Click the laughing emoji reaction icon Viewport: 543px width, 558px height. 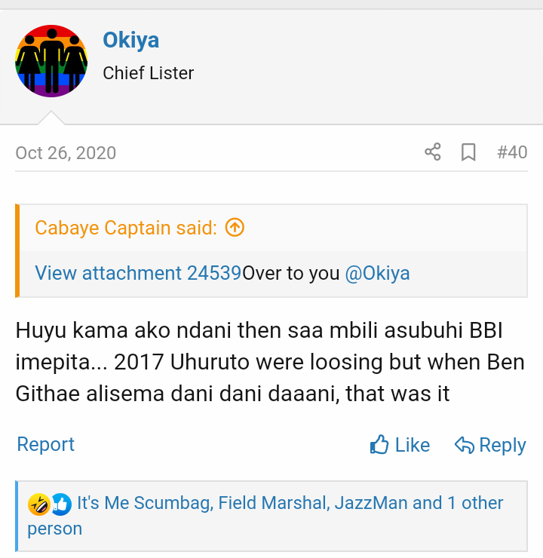[38, 504]
